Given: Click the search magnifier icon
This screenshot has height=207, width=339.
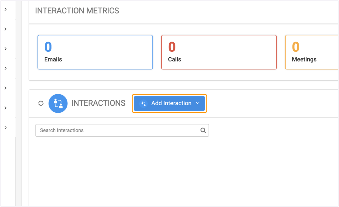Looking at the screenshot, I should [x=203, y=130].
